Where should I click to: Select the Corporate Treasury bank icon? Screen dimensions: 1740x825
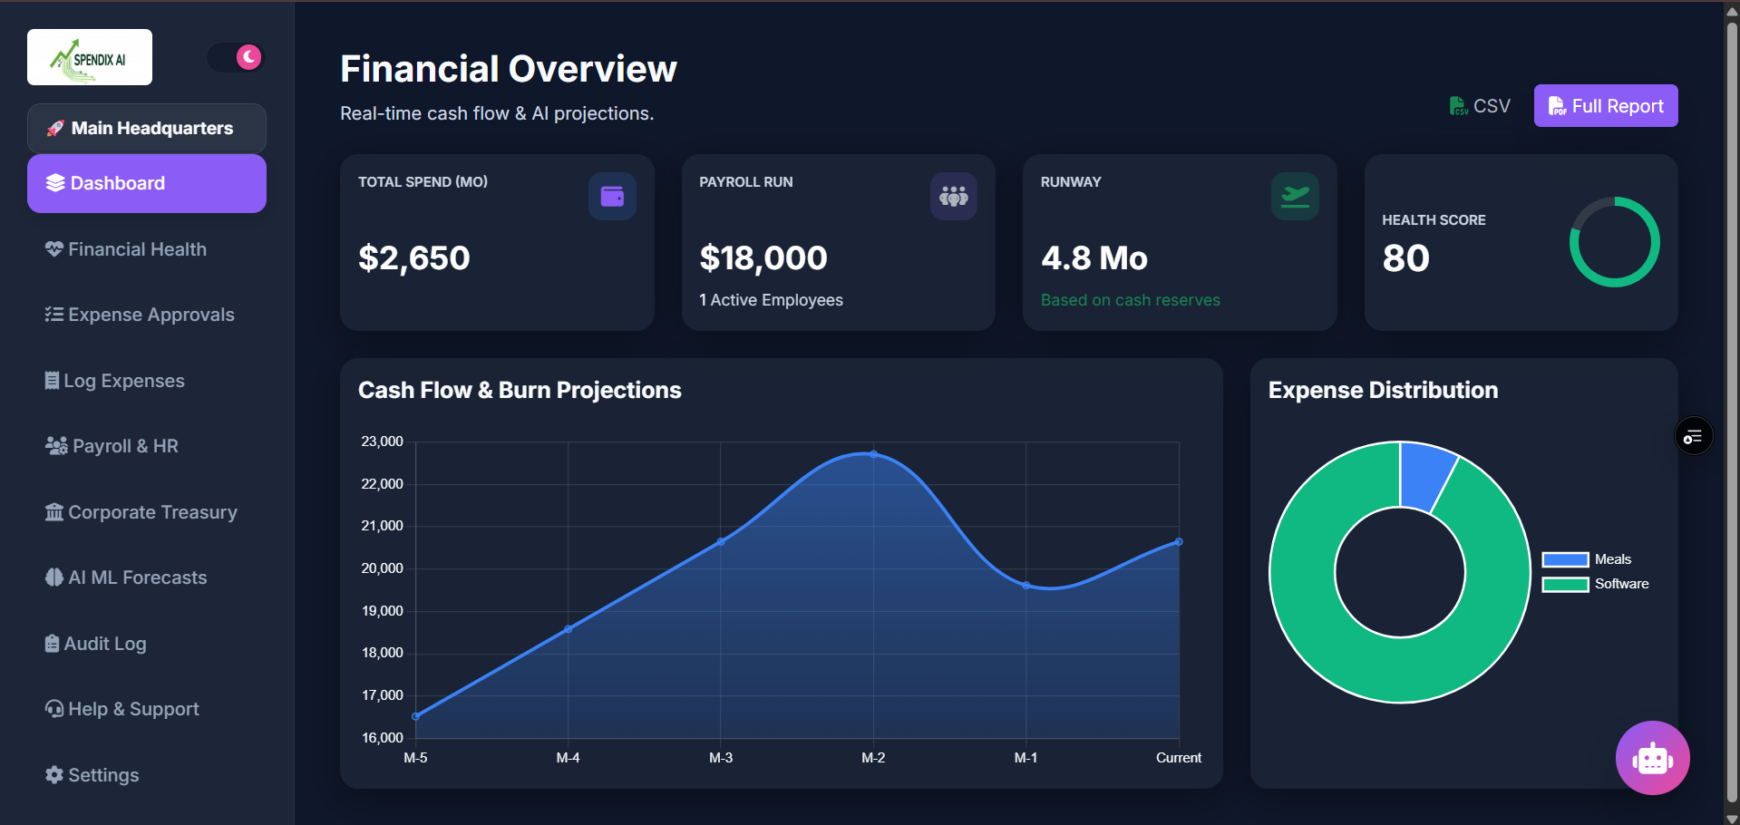(x=53, y=511)
